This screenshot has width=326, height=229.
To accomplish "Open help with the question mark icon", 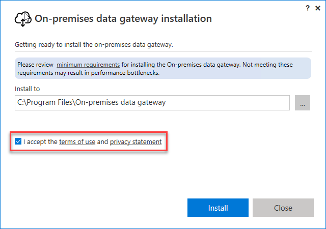I will coord(308,7).
